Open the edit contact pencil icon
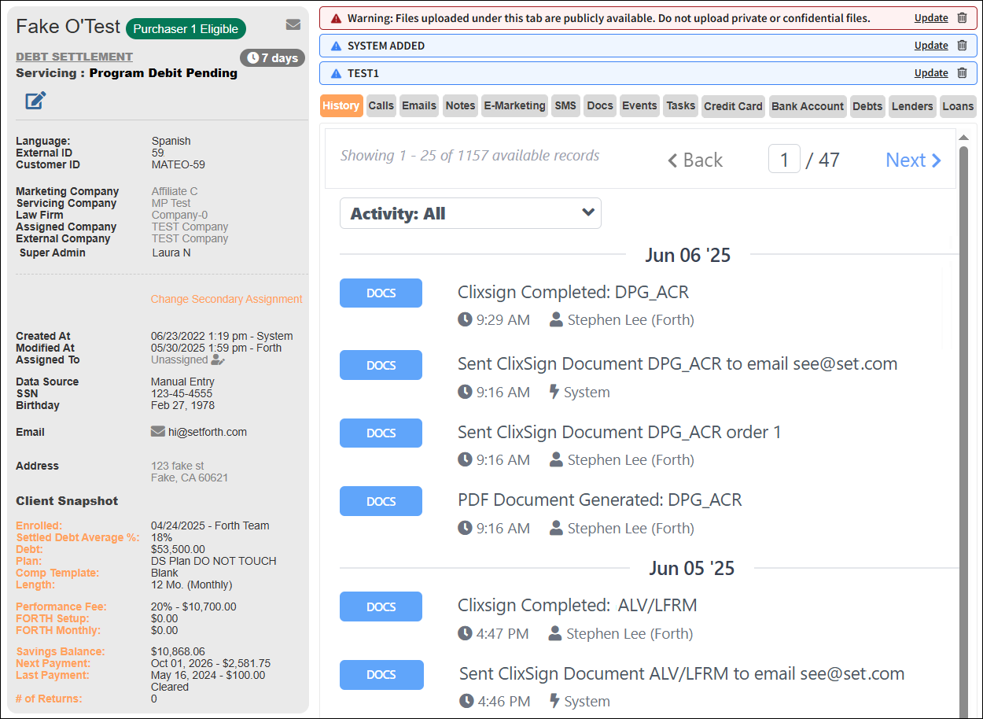Screen dimensions: 983x719 (x=35, y=101)
